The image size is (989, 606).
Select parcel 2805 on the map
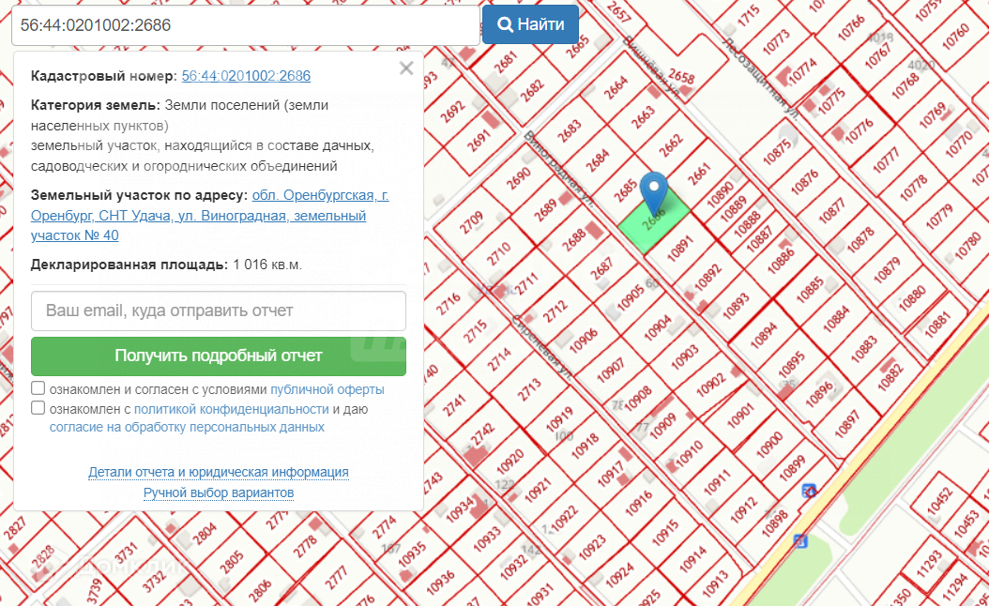tap(232, 561)
